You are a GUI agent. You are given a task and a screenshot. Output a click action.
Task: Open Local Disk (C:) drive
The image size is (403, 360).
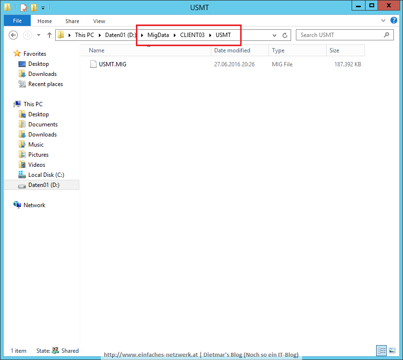coord(46,175)
